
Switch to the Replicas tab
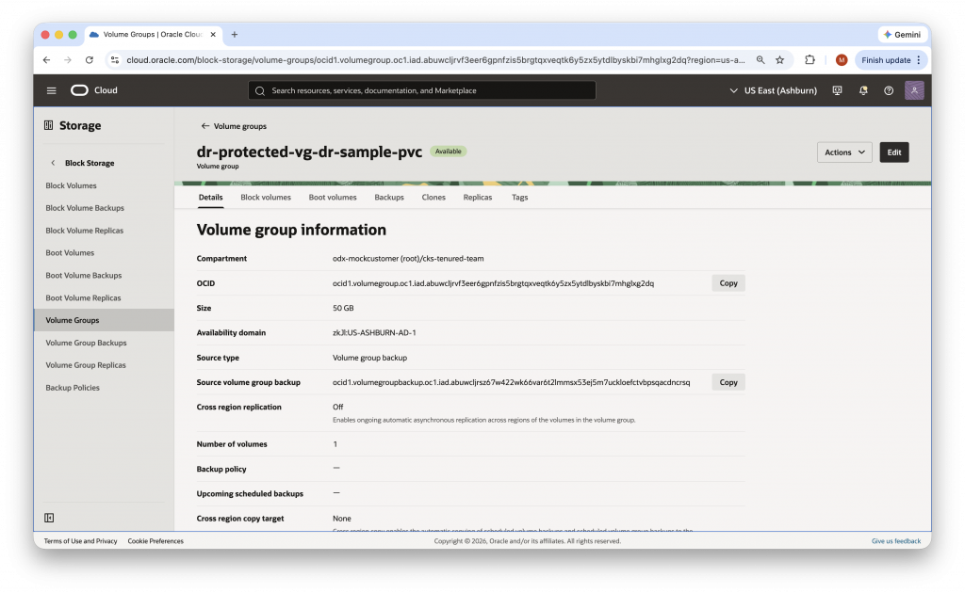pos(477,197)
